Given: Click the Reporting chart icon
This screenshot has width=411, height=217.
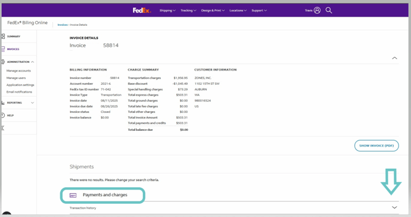Looking at the screenshot, I should click(x=3, y=103).
